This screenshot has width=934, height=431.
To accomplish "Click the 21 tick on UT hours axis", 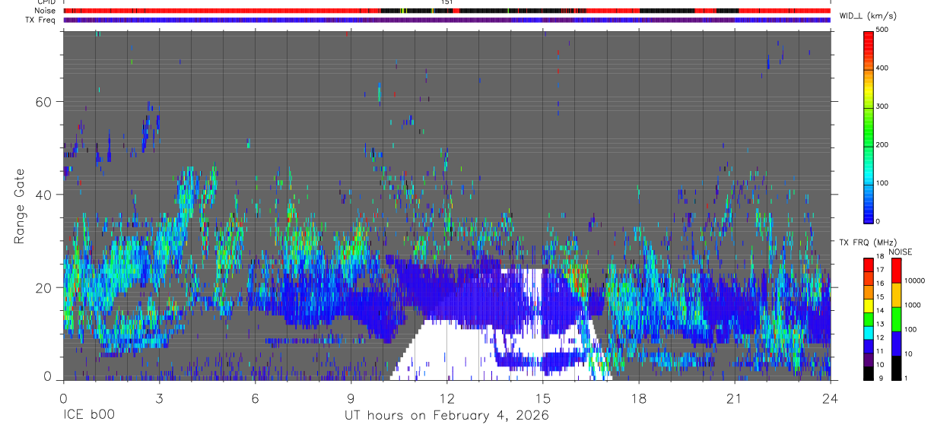I will coord(735,398).
